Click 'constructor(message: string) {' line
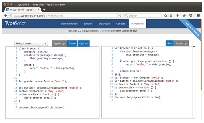 [45, 55]
